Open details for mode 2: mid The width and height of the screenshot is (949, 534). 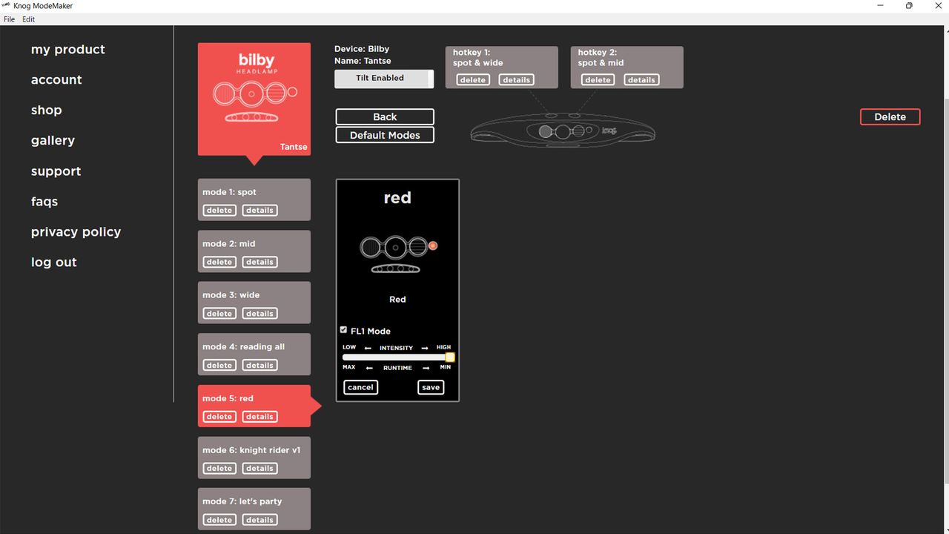(x=259, y=262)
